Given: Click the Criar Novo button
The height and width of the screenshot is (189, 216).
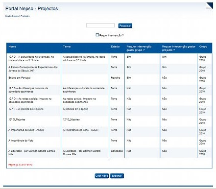Looking at the screenshot, I should 102,176.
